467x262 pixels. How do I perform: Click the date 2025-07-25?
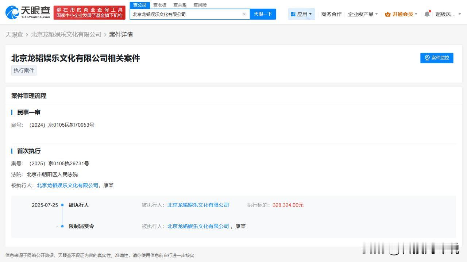click(45, 205)
